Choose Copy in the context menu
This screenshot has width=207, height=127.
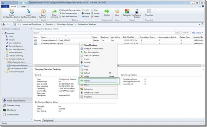(98, 69)
